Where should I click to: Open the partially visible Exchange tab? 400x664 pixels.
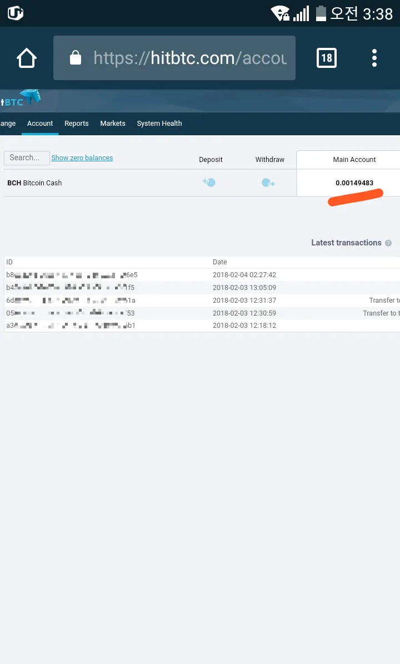click(x=8, y=123)
